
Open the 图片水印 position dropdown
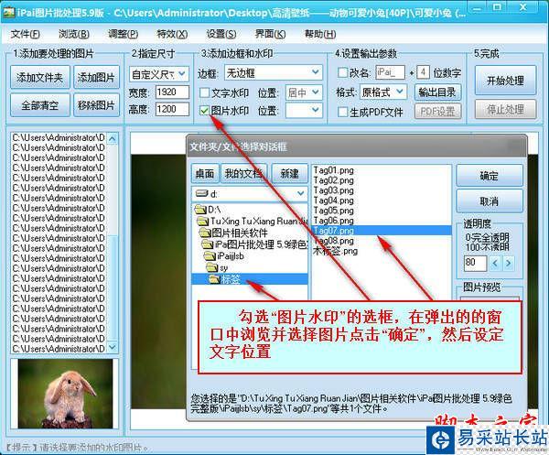tap(304, 111)
